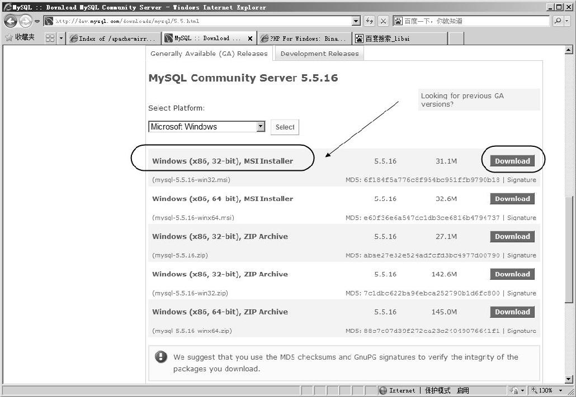Open the 100% zoom level dropdown arrow
Image resolution: width=576 pixels, height=397 pixels.
(x=560, y=390)
